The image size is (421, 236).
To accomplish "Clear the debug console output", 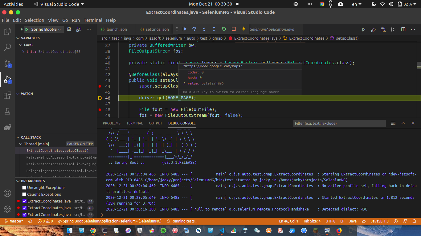I will (393, 123).
